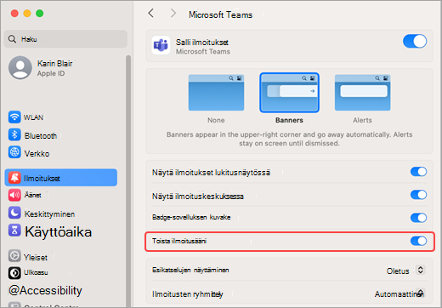The image size is (442, 308).
Task: Click the Microsoft Teams page title
Action: [220, 14]
